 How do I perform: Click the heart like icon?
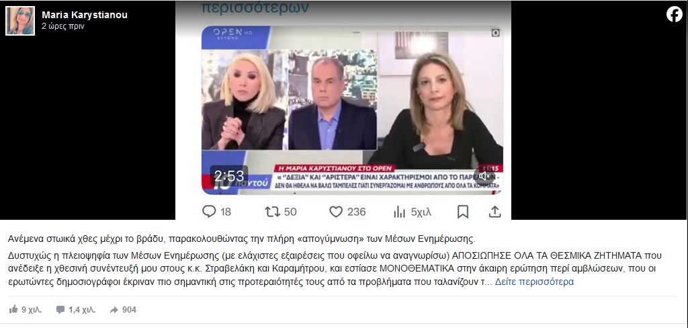coord(336,212)
